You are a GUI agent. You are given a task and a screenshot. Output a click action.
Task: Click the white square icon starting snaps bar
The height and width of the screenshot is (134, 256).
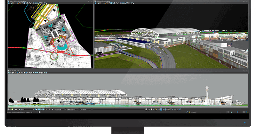(146, 109)
